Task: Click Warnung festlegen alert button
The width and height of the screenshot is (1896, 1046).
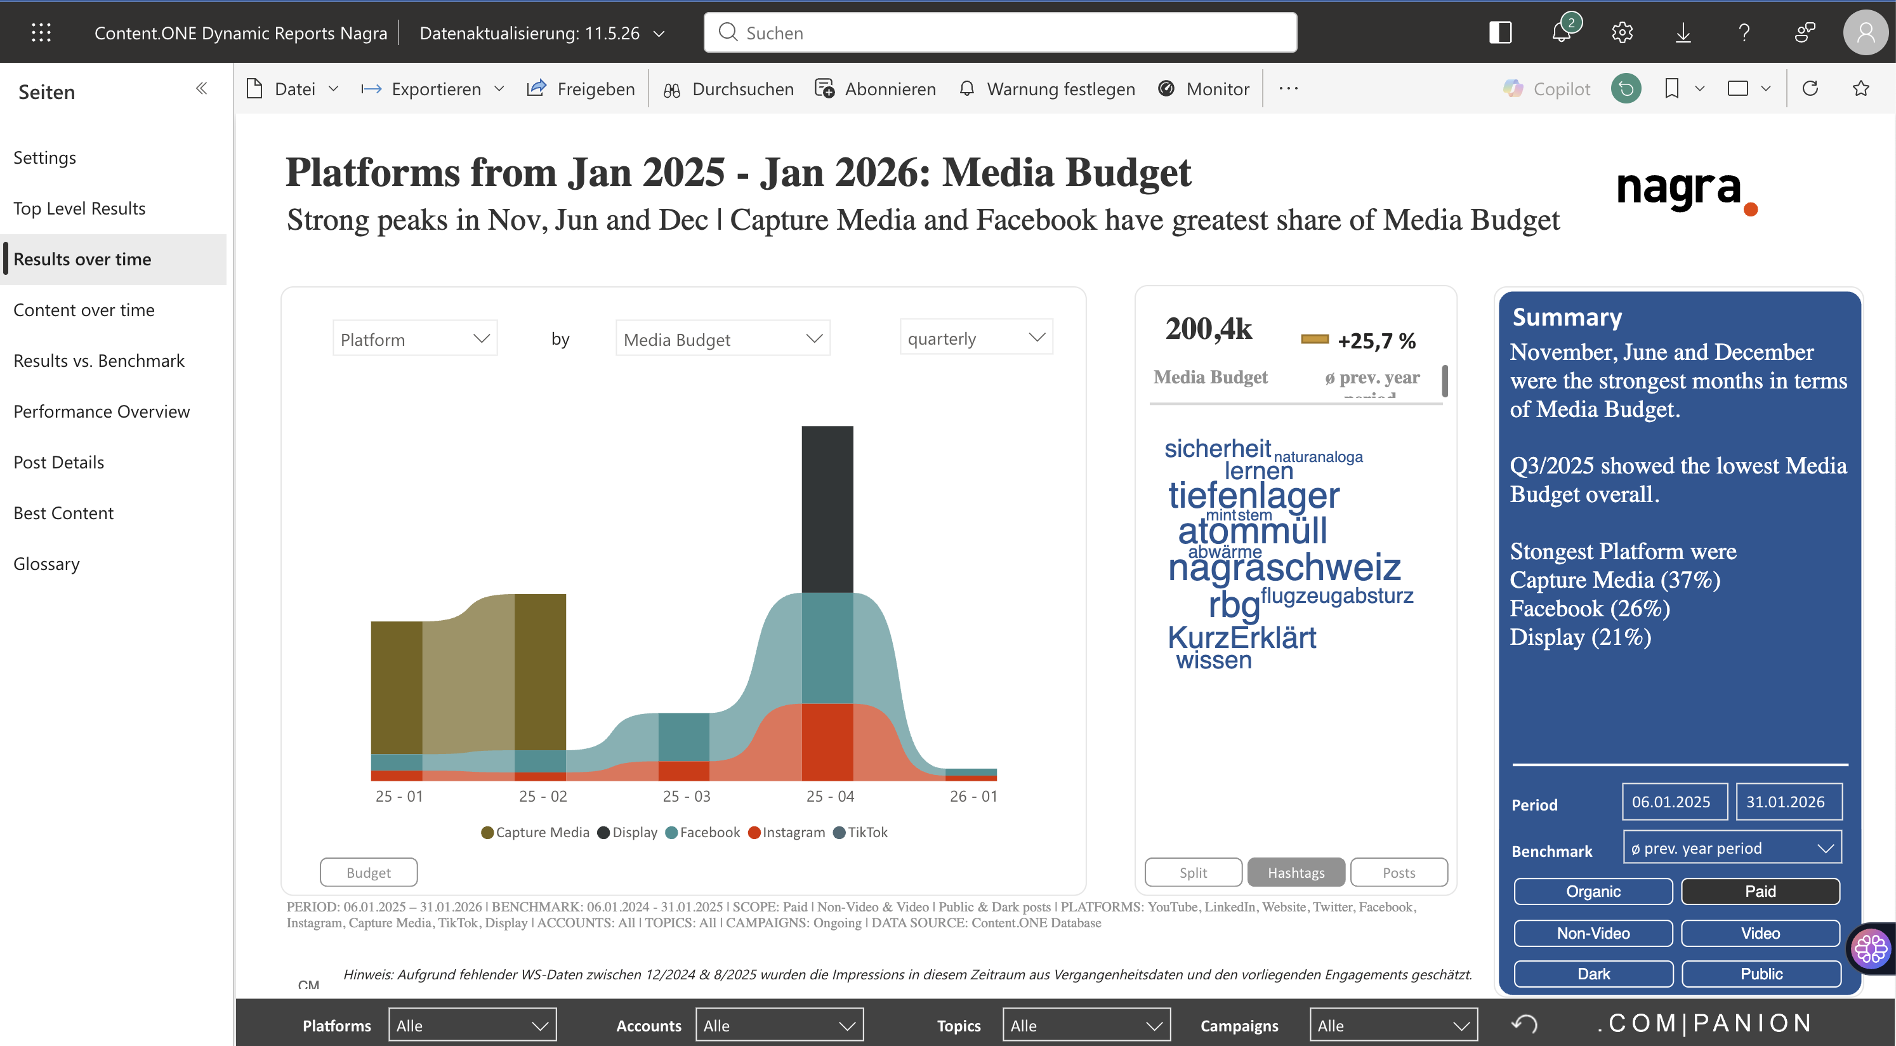Action: click(1046, 89)
